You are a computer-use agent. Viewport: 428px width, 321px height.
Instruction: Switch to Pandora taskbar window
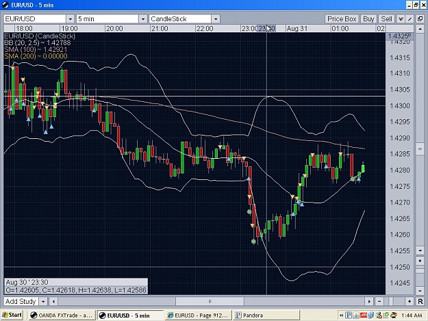tap(266, 316)
